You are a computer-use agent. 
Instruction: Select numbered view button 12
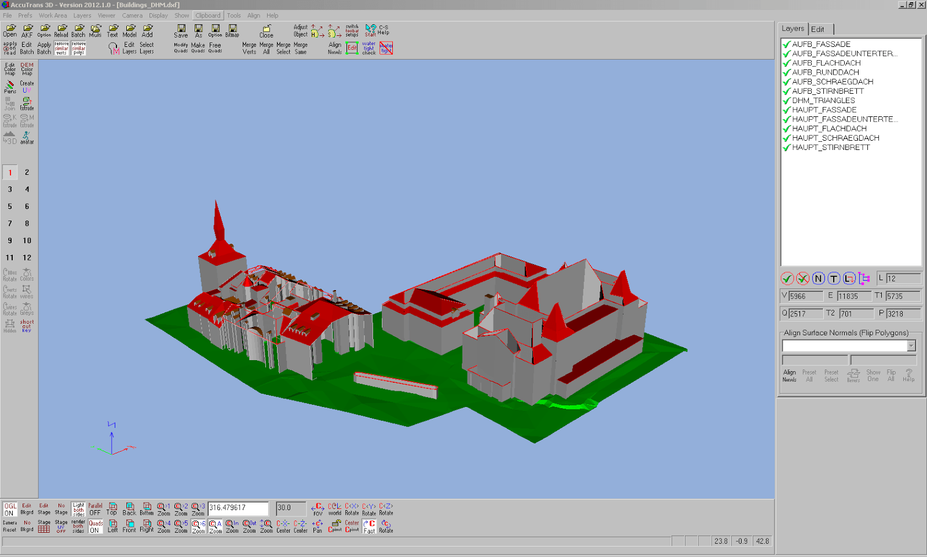(x=27, y=258)
